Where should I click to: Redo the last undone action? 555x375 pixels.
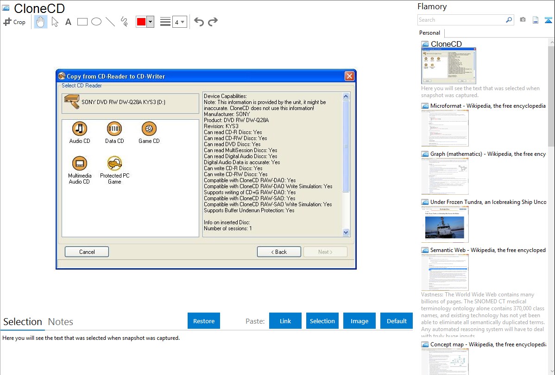[213, 22]
